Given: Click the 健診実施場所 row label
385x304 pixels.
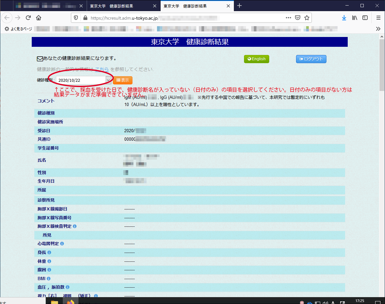Looking at the screenshot, I should click(x=50, y=122).
